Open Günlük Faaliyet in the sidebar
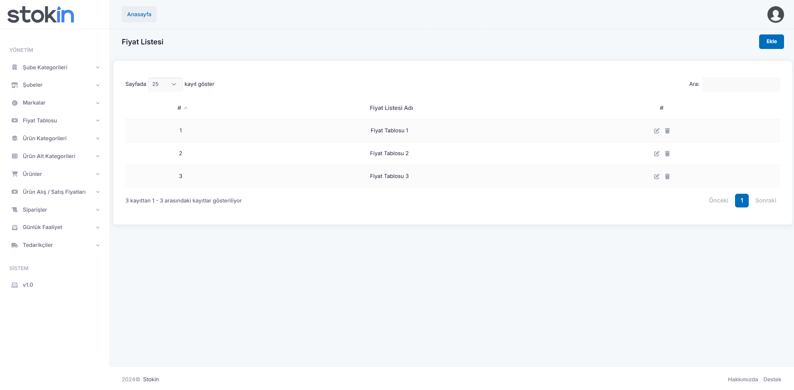 pyautogui.click(x=42, y=227)
